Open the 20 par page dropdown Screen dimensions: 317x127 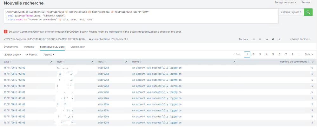point(13,55)
